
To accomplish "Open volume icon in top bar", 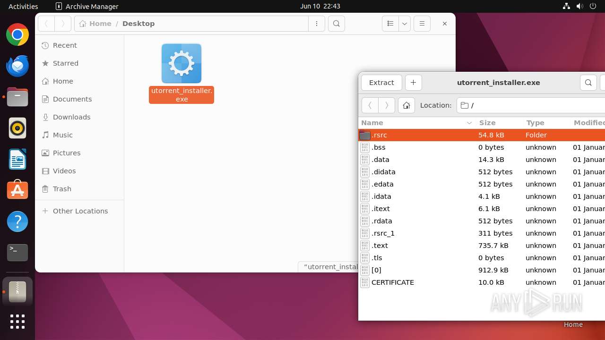I will coord(579,6).
